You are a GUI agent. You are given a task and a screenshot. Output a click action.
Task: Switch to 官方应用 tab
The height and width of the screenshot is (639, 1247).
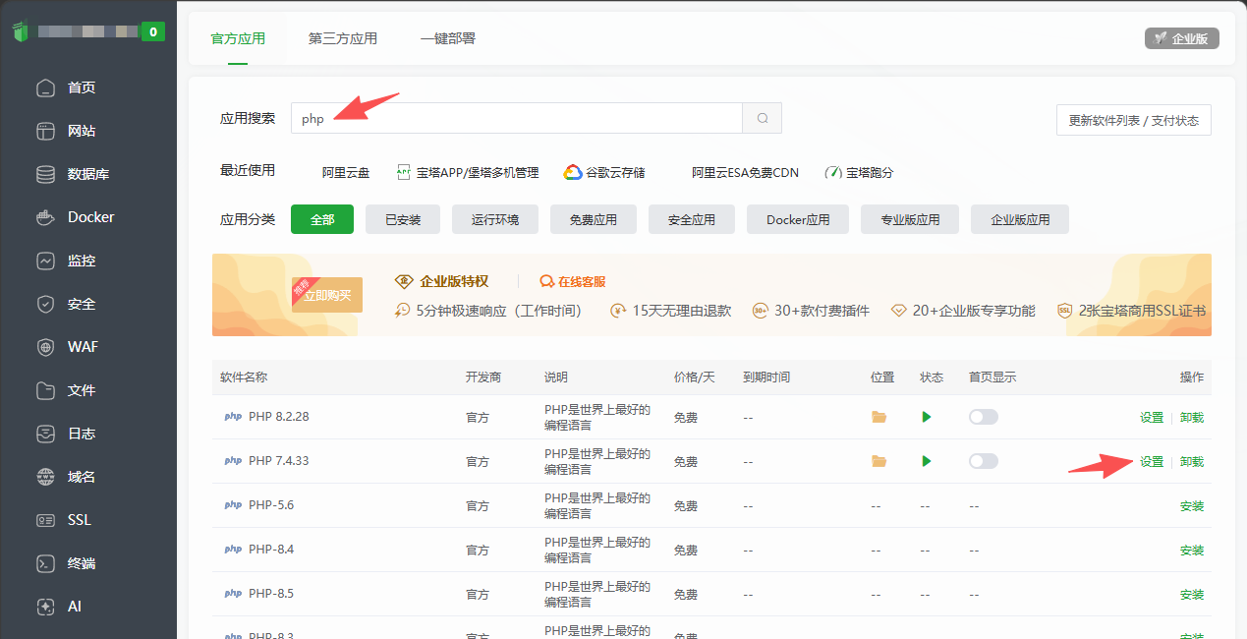point(238,38)
